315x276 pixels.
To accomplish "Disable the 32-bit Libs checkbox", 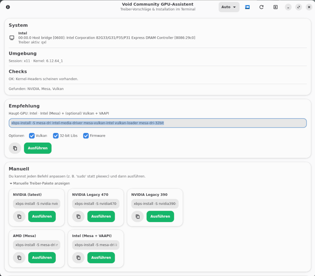I will point(56,136).
